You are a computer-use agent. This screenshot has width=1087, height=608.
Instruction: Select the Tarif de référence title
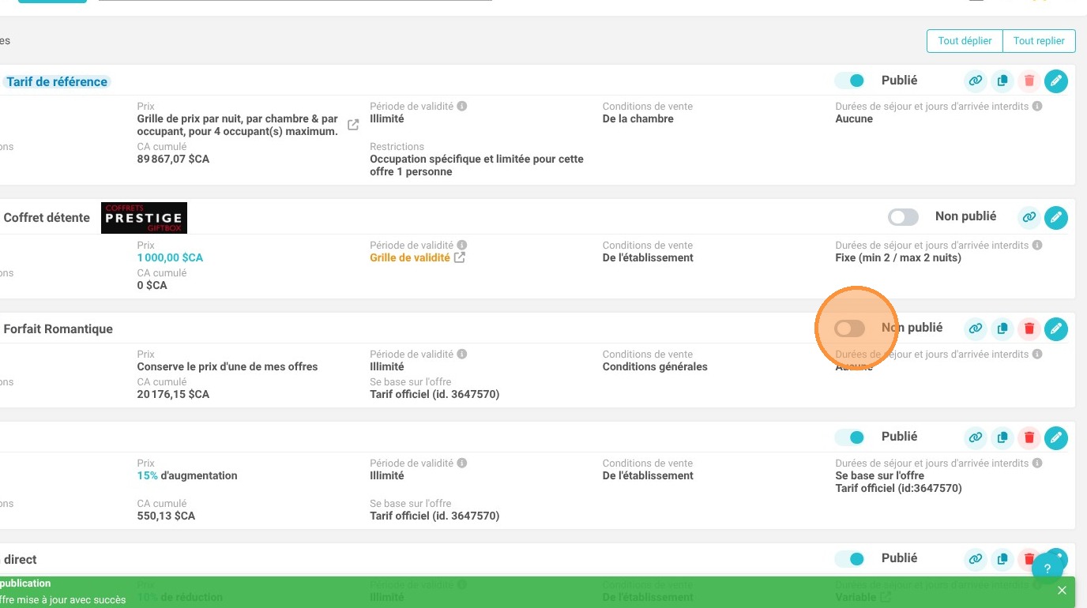click(57, 81)
